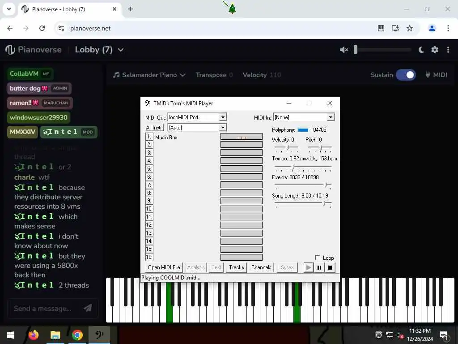Toggle channel 1 Music Box button

(149, 137)
